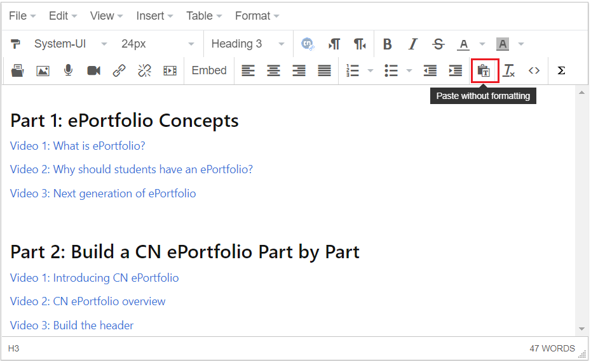Open link Video 1: What is ePortfolio?
Screen dimensions: 591x361
[x=78, y=146]
